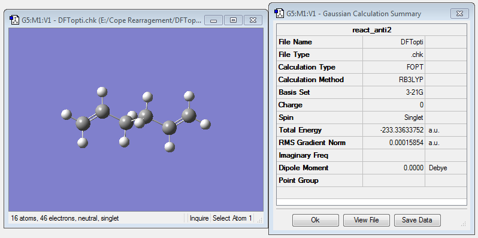478x238 pixels.
Task: Maximize the DFTopti.chk molecule window
Action: [233, 20]
